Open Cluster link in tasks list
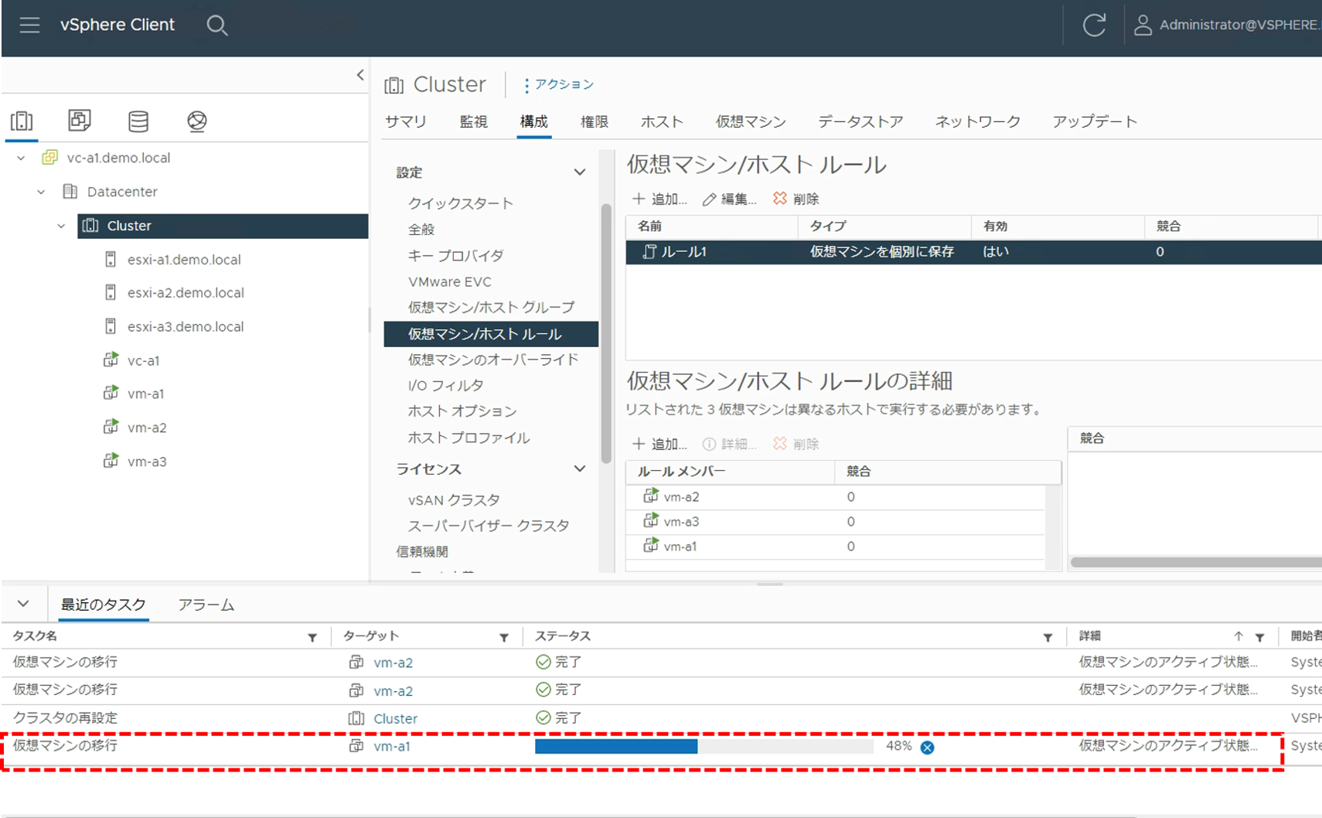 point(395,719)
